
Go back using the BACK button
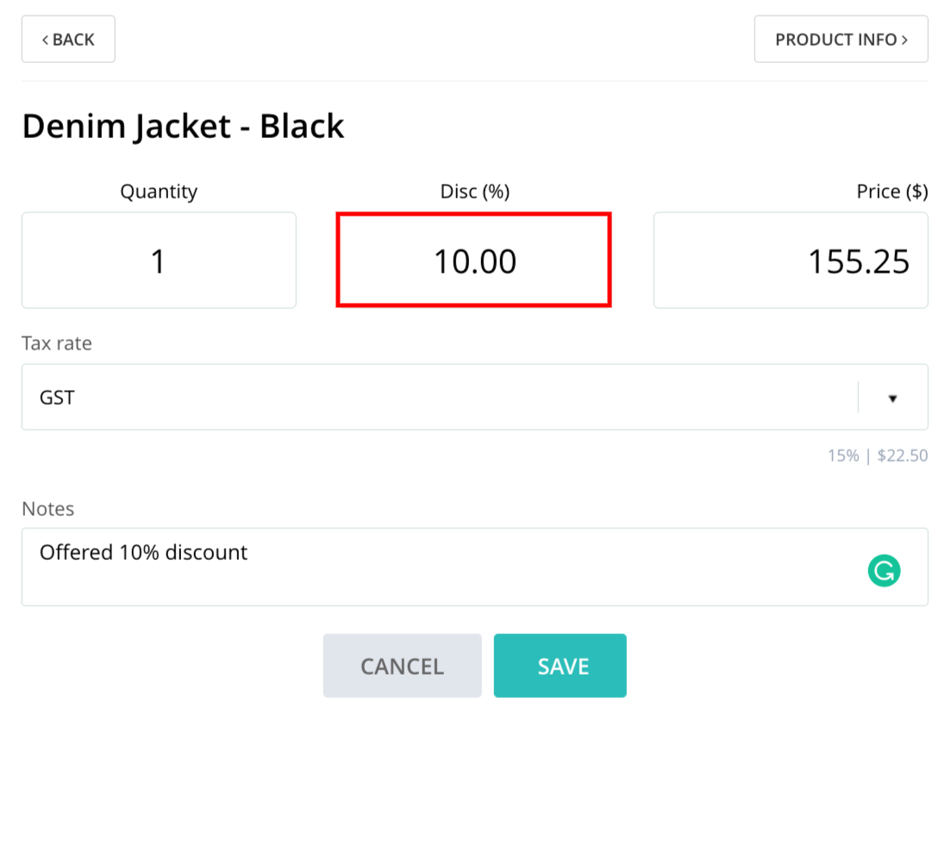tap(68, 40)
